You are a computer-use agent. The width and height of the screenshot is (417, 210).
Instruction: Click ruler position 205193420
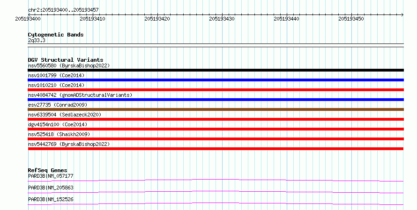(x=157, y=19)
